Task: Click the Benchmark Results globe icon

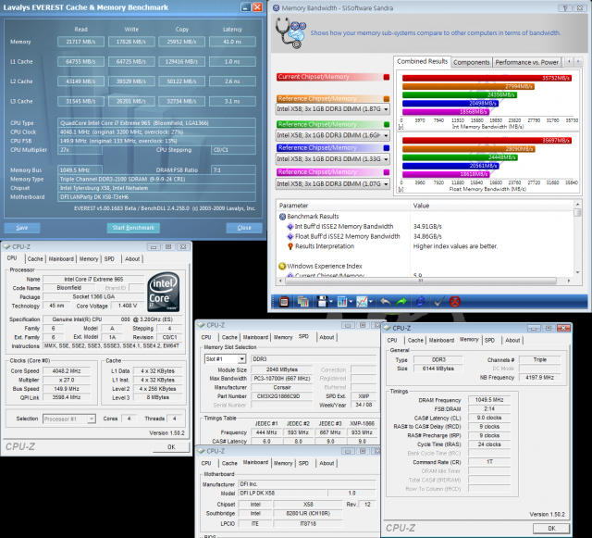Action: pyautogui.click(x=282, y=217)
